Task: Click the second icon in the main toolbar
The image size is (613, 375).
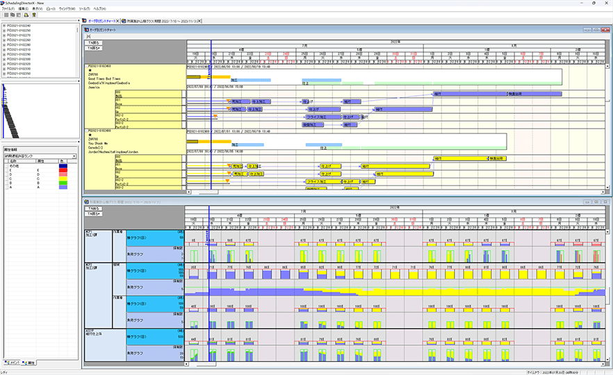Action: pyautogui.click(x=11, y=14)
